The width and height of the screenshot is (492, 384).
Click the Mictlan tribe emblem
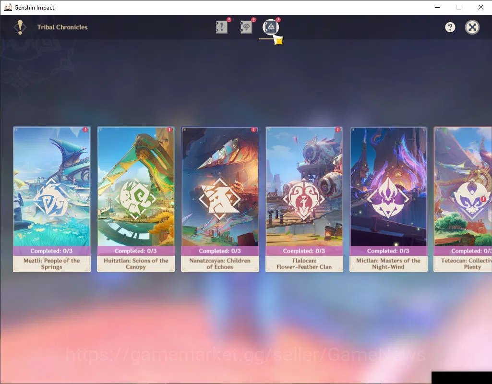(x=388, y=198)
